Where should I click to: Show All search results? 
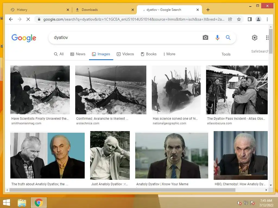tap(59, 54)
